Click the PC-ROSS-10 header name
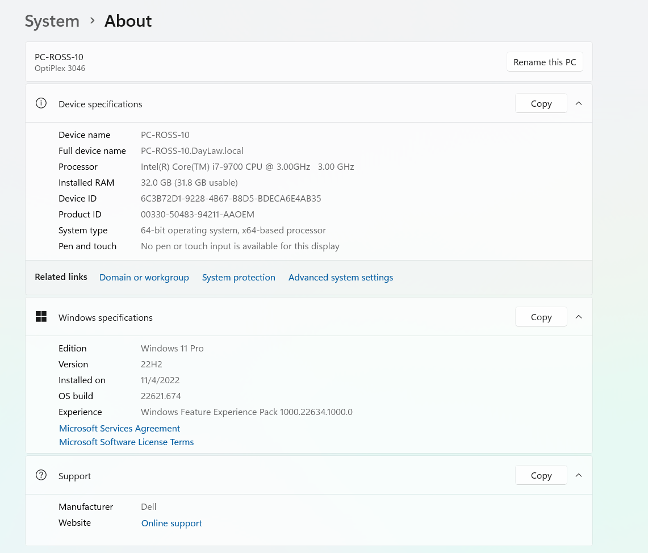The width and height of the screenshot is (648, 553). tap(59, 57)
